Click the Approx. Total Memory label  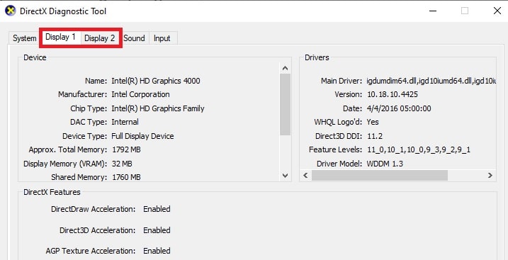pos(68,149)
